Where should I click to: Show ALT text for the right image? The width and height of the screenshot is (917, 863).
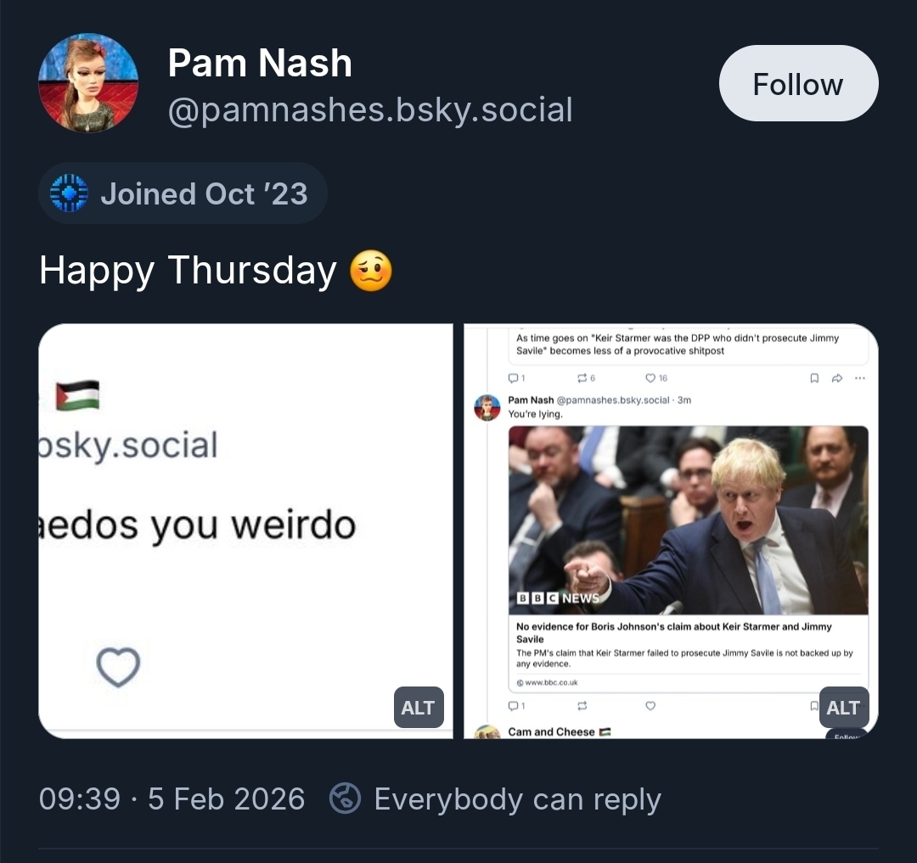click(x=842, y=708)
